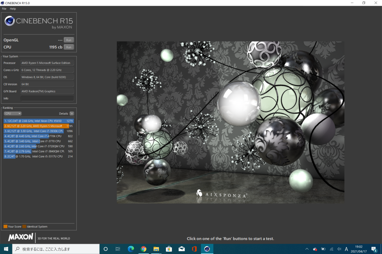Click the OneDrive tray icon
Viewport: 382px width, 254px height.
coord(315,249)
